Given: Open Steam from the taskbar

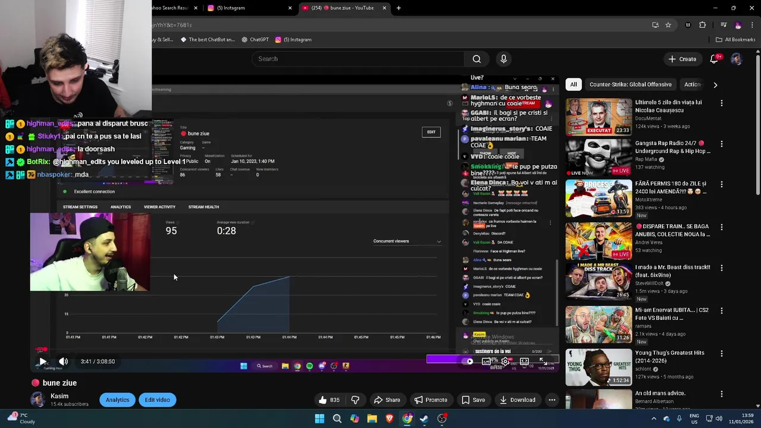Looking at the screenshot, I should pos(424,418).
